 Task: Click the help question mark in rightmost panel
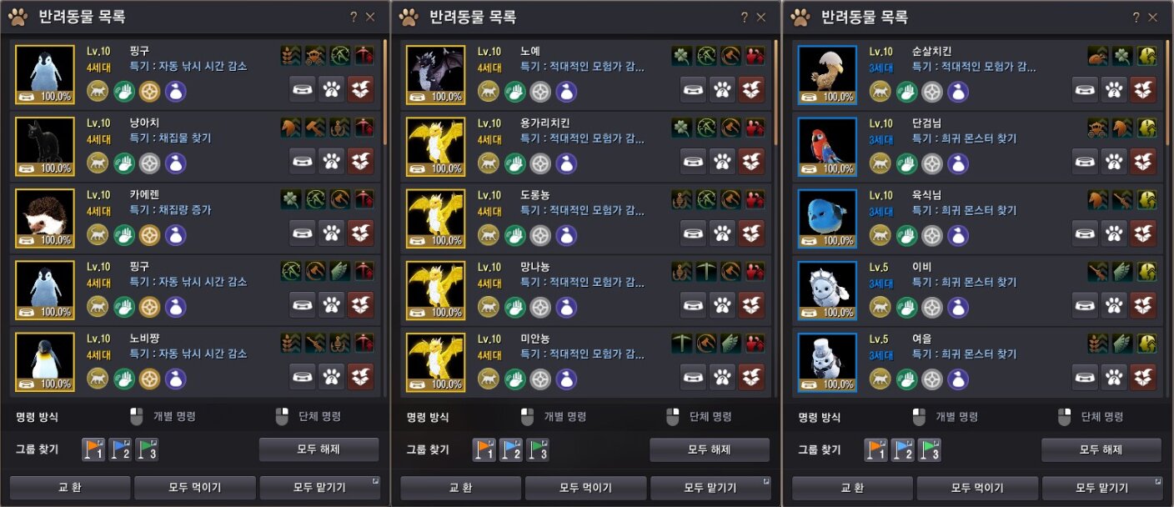1136,18
